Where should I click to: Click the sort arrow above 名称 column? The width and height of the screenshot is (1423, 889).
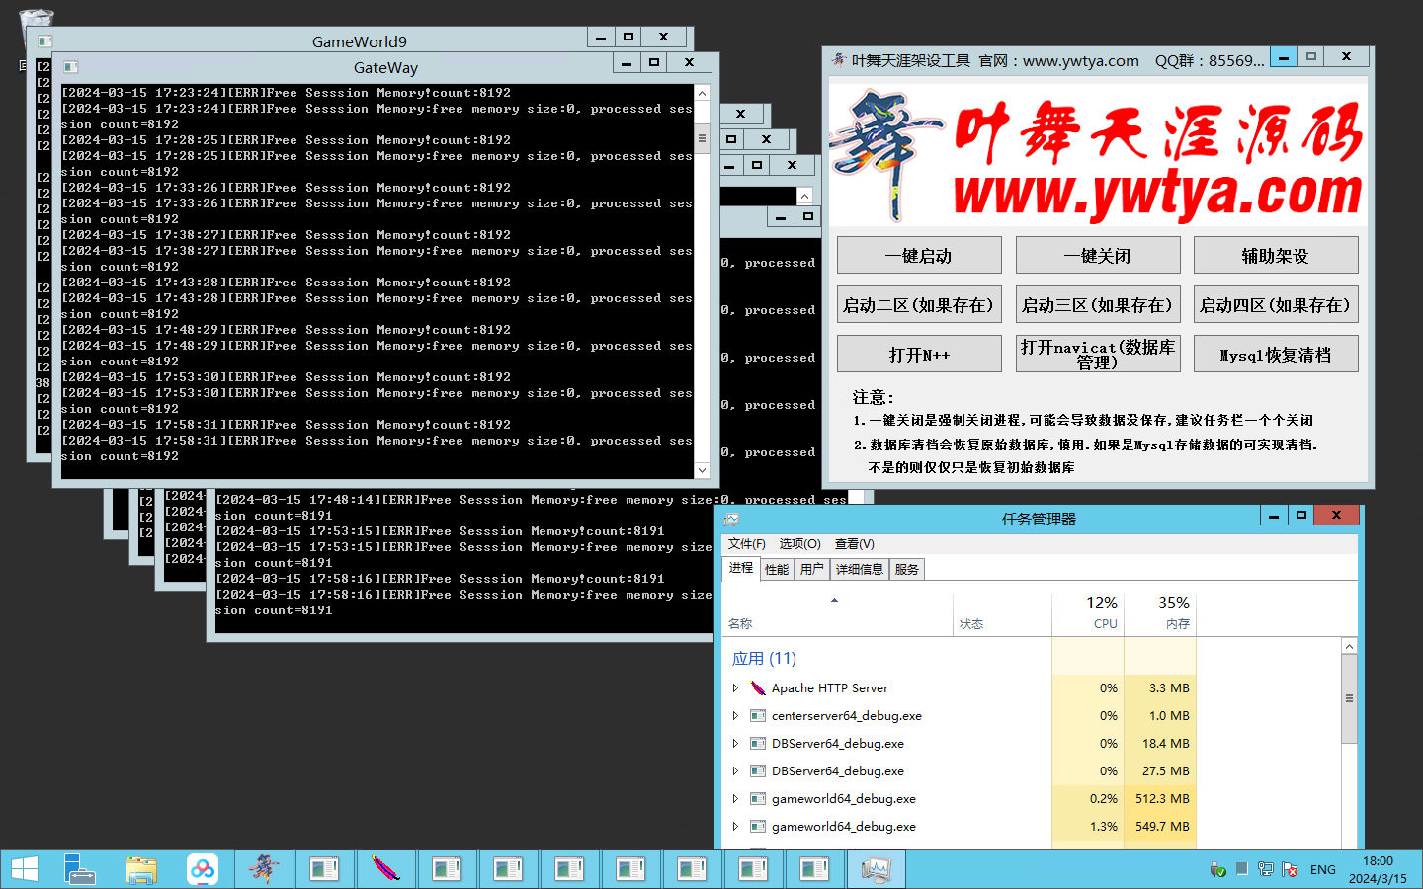834,601
